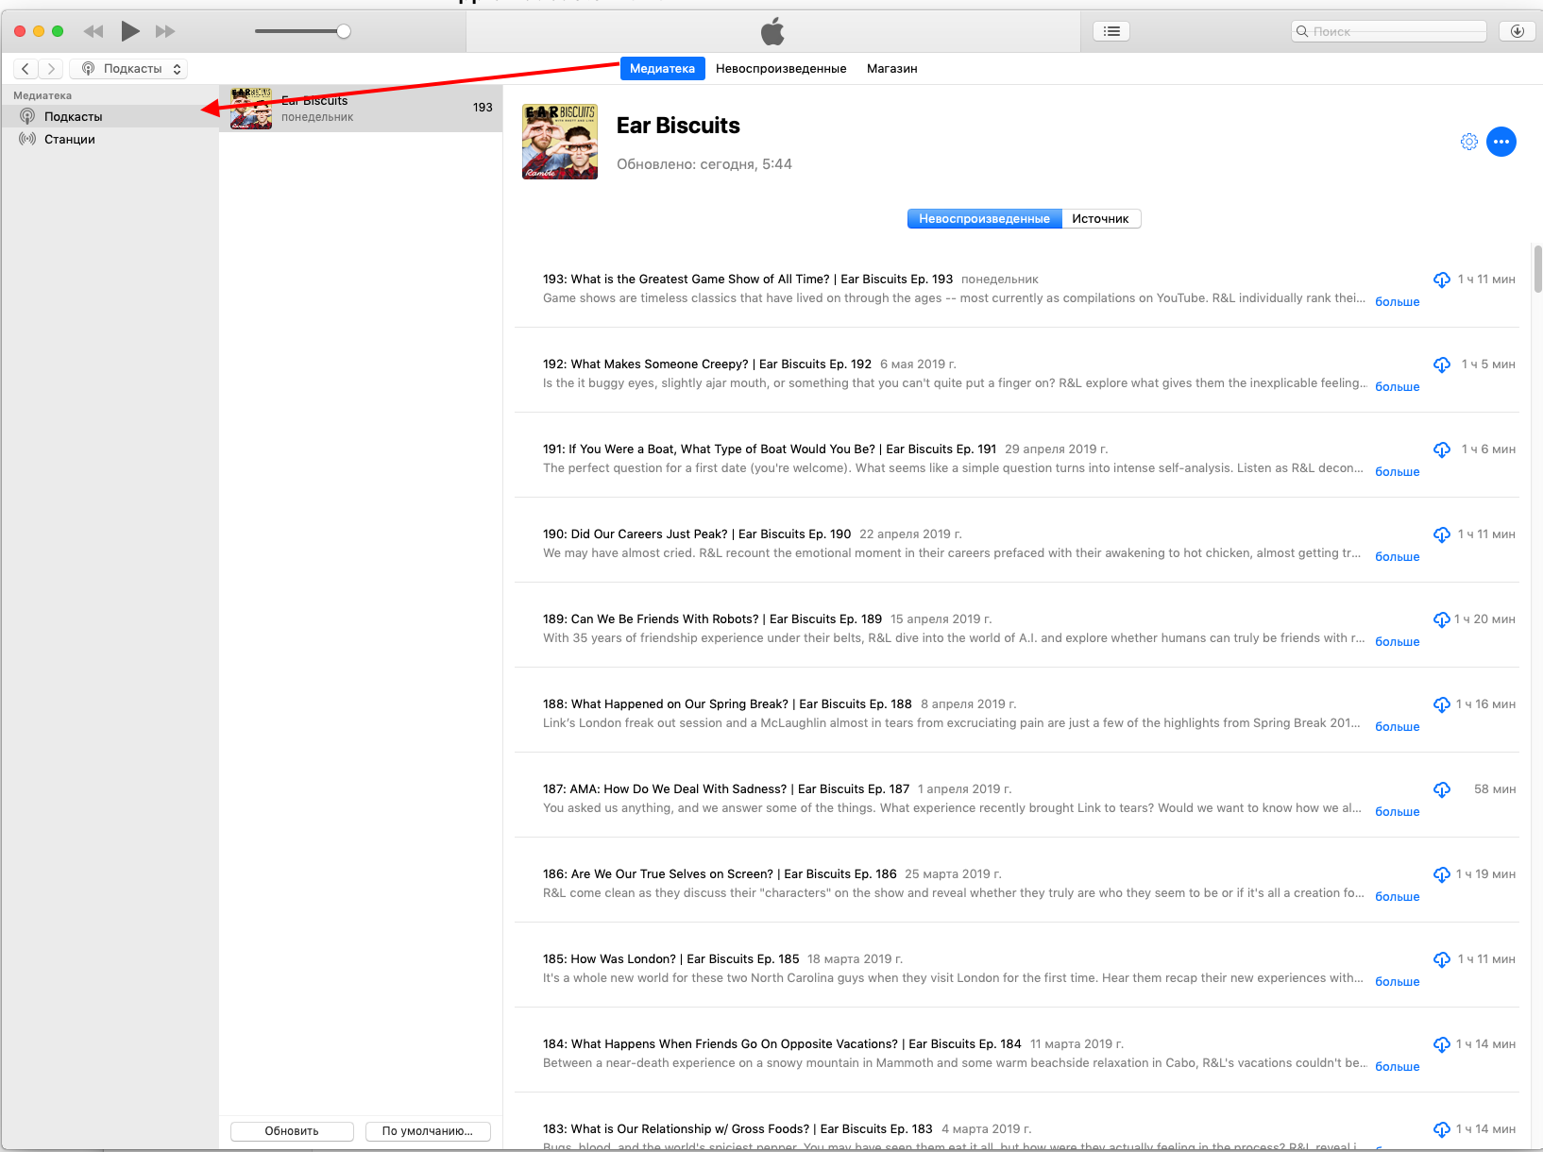Download episode 192 from the cloud
Viewport: 1543px width, 1152px height.
tap(1442, 364)
